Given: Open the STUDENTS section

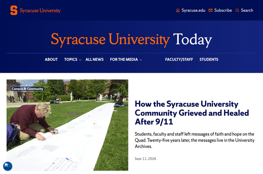Looking at the screenshot, I should coord(209,60).
